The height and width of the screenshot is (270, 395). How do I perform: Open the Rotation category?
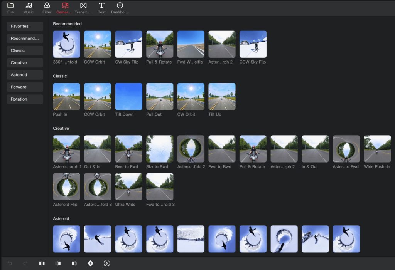(25, 99)
